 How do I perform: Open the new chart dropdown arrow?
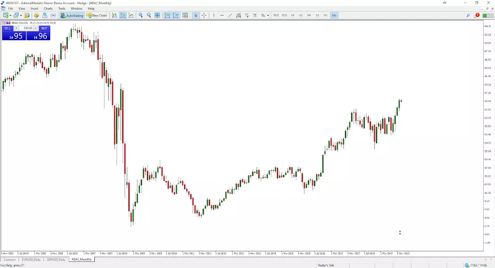point(10,15)
